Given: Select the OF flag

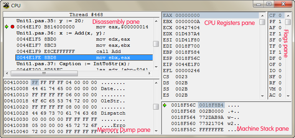Looking at the screenshot, I should [275, 64].
